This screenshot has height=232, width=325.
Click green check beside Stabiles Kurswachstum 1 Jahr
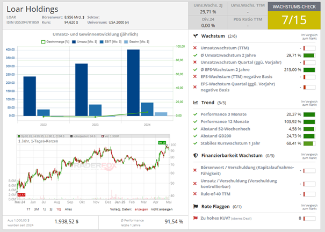click(195, 143)
